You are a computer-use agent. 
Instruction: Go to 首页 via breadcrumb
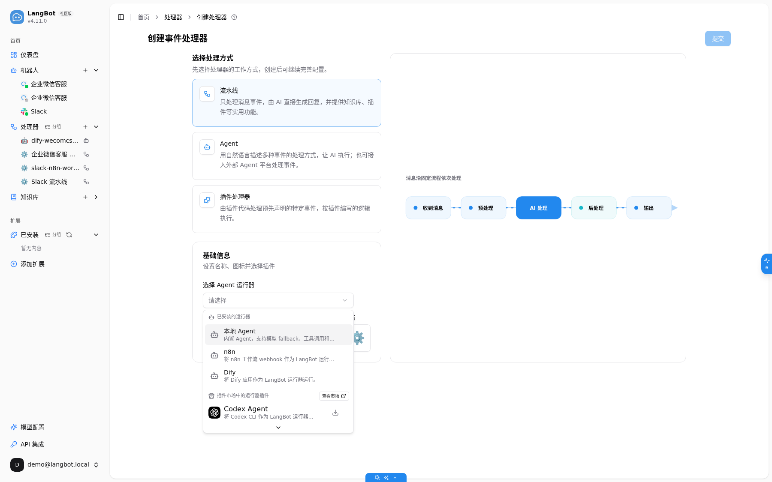tap(144, 17)
